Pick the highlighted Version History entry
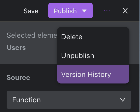 click(93, 74)
